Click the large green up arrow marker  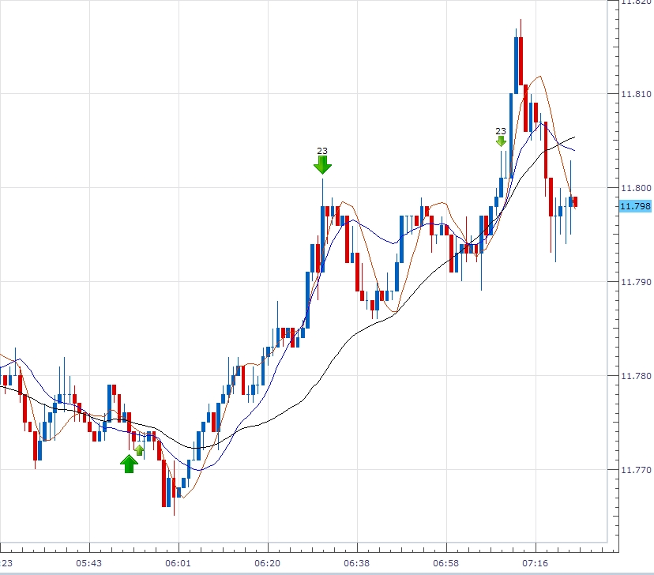(129, 464)
